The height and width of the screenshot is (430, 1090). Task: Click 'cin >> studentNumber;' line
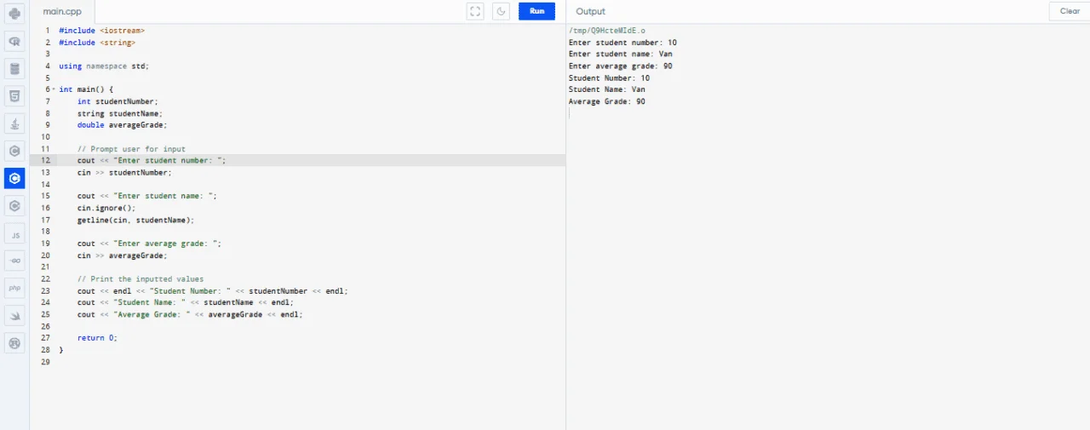[123, 172]
